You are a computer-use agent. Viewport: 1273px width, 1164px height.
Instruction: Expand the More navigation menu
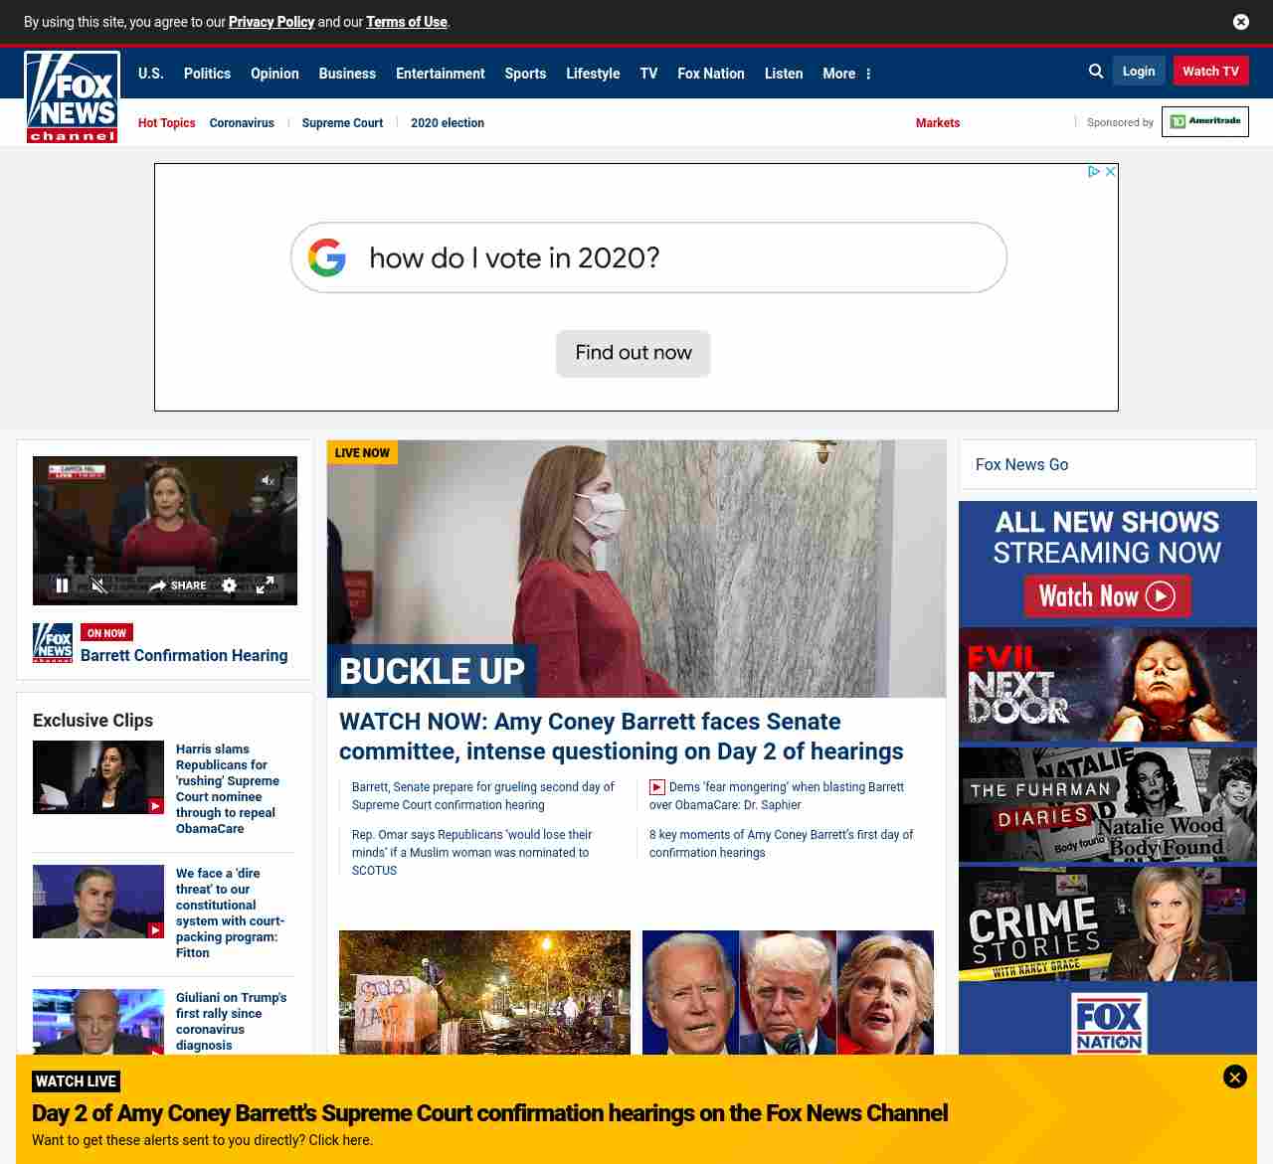[x=846, y=74]
